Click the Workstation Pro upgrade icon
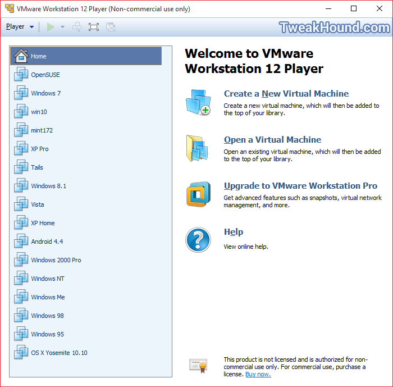393x387 pixels. click(199, 194)
